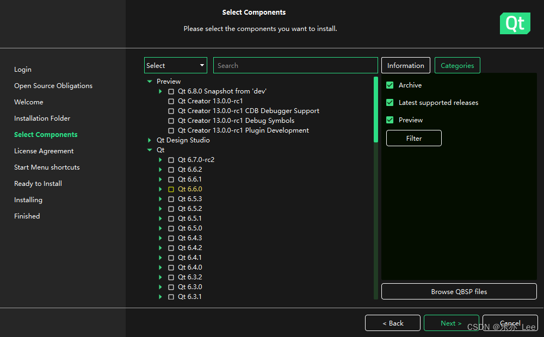Check the Qt 6.7.0-rc2 checkbox
544x337 pixels.
tap(171, 160)
